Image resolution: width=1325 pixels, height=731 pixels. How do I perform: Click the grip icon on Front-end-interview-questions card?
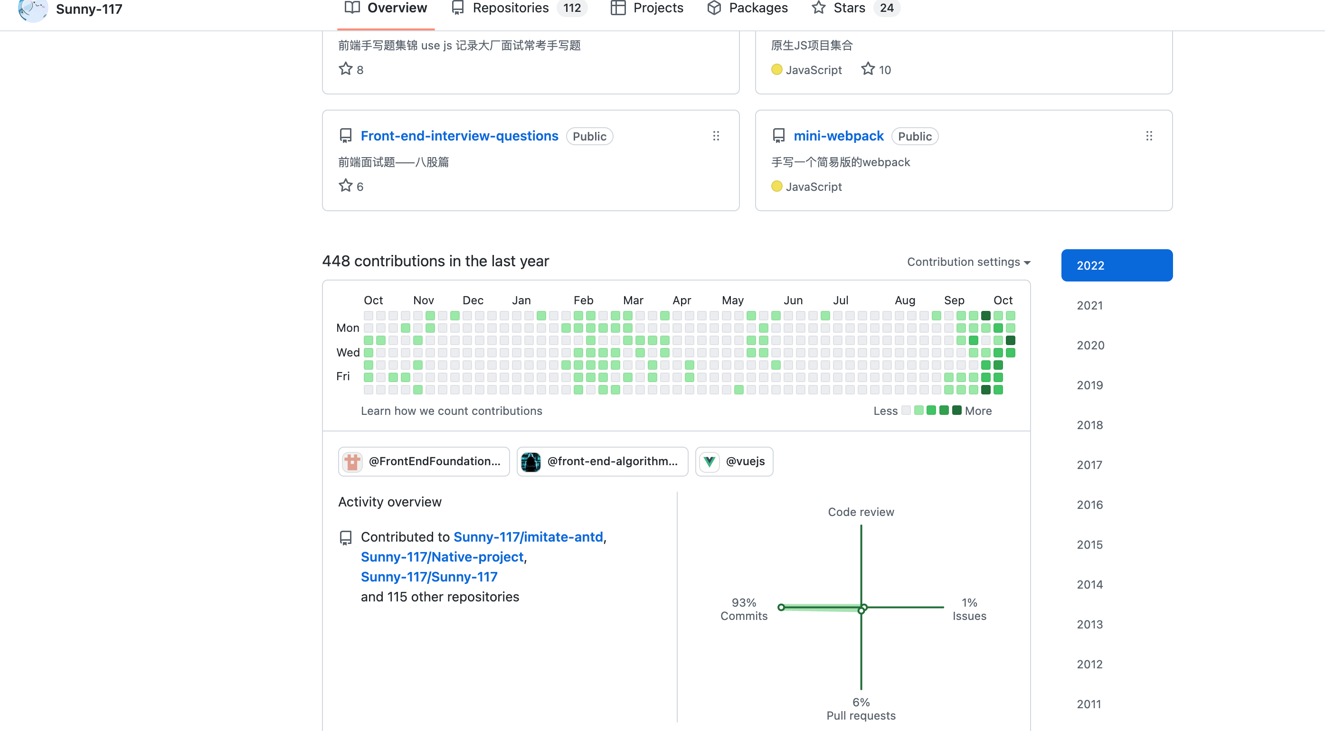click(x=716, y=135)
